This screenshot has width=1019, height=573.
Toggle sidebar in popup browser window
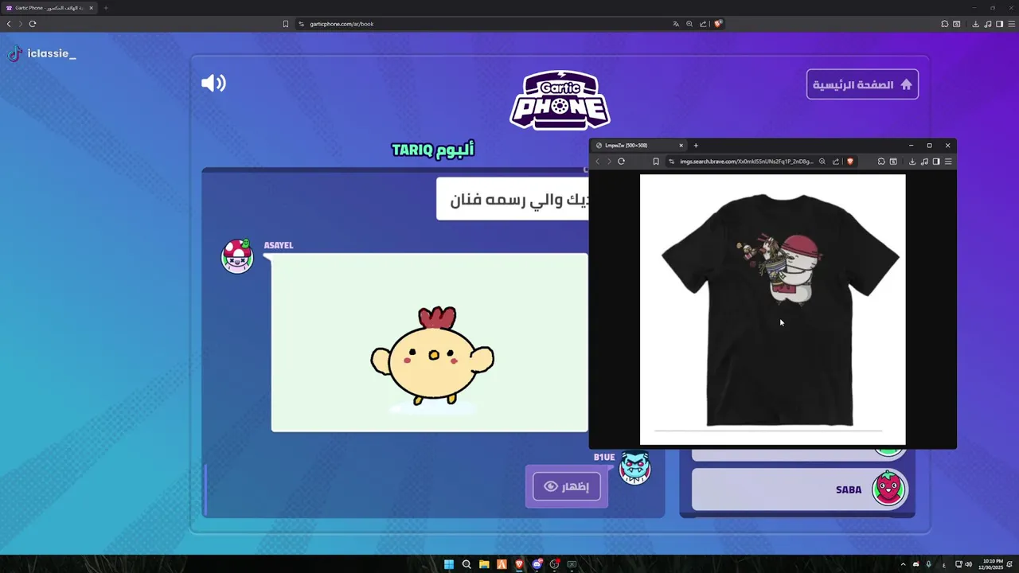pyautogui.click(x=936, y=162)
